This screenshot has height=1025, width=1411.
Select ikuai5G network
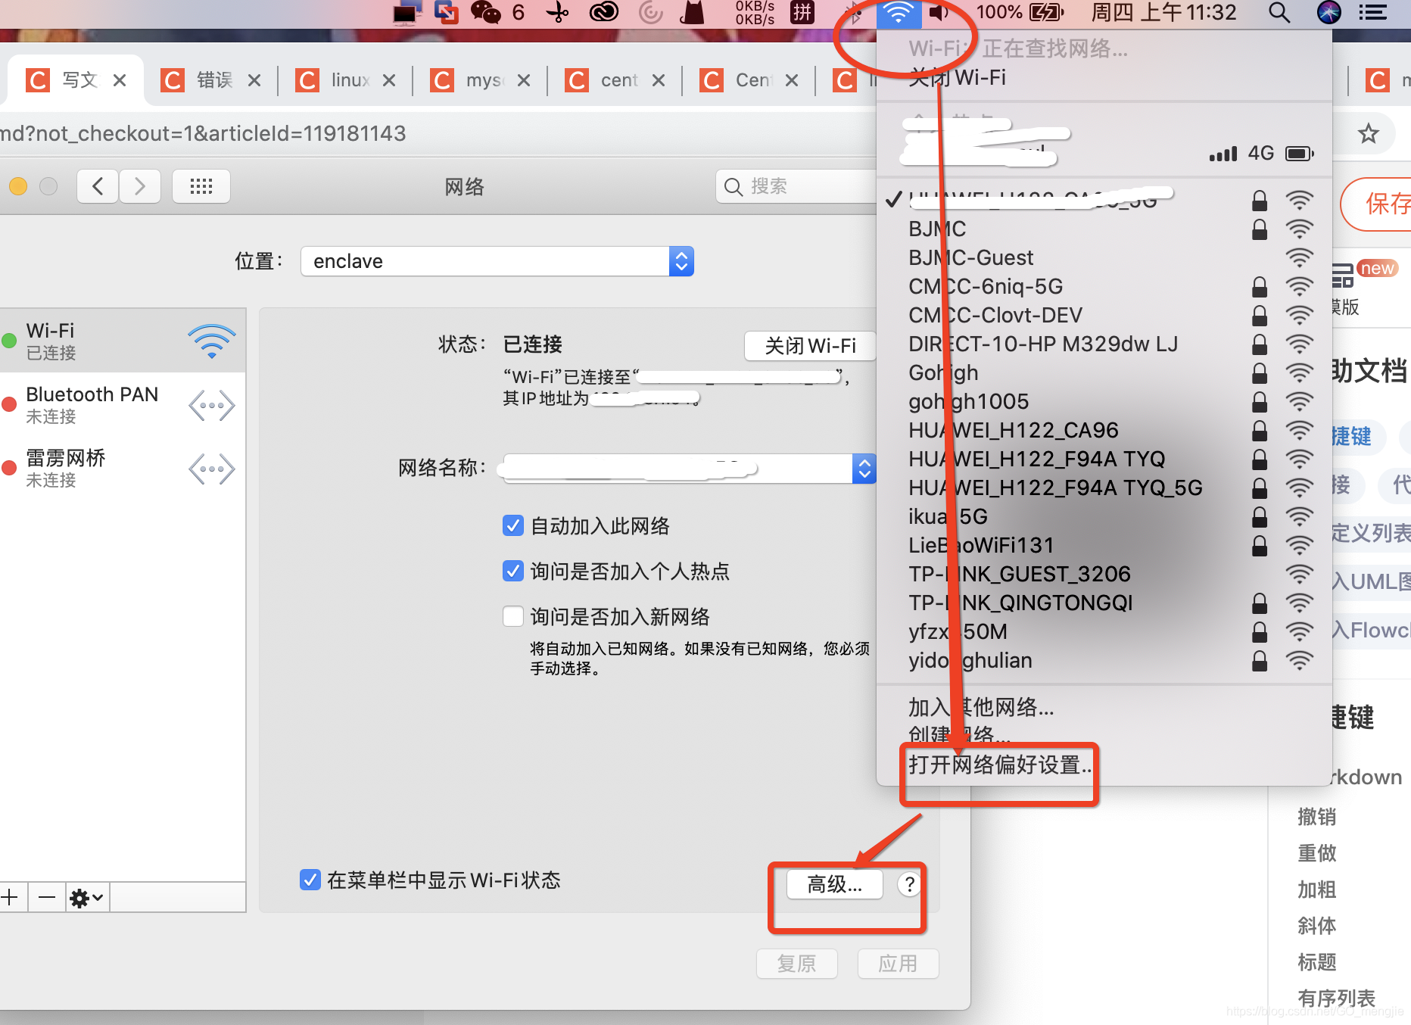(x=1104, y=516)
